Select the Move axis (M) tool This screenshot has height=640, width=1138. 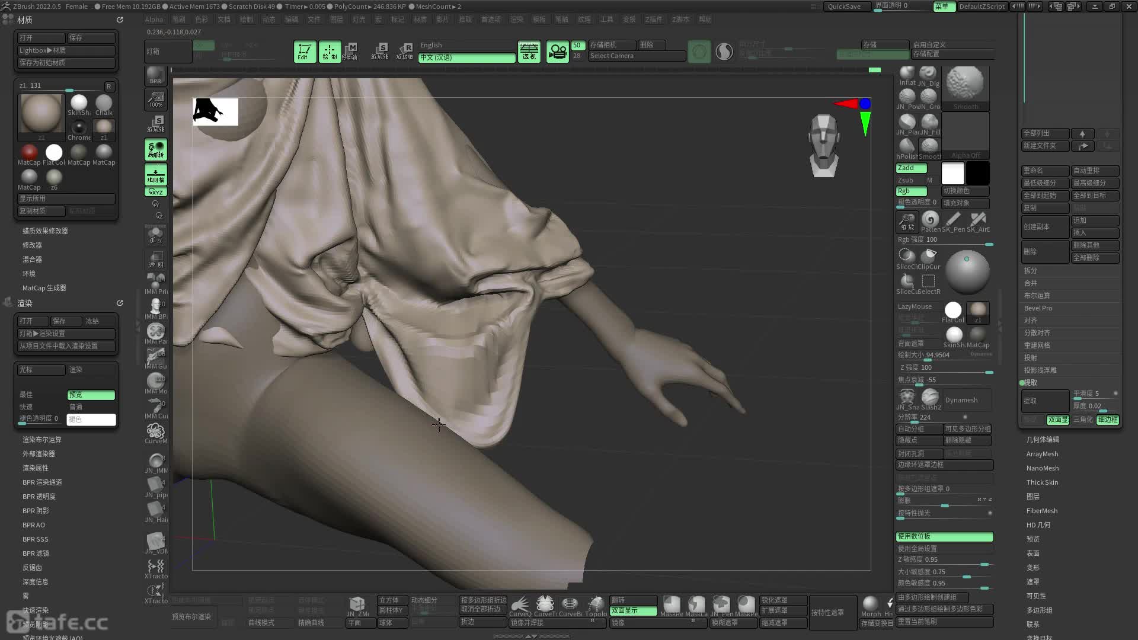click(x=351, y=51)
